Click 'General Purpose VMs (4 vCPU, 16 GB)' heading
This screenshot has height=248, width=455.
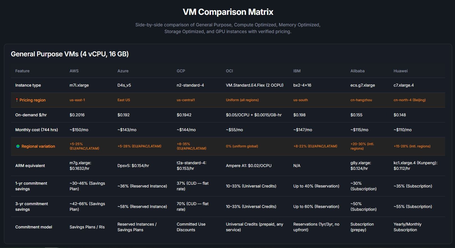point(70,54)
